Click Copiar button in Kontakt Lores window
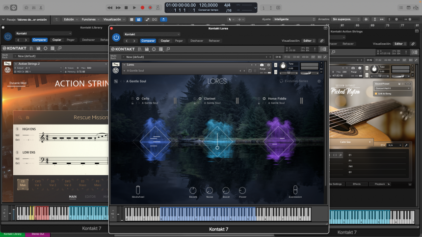The height and width of the screenshot is (237, 422). coord(165,41)
